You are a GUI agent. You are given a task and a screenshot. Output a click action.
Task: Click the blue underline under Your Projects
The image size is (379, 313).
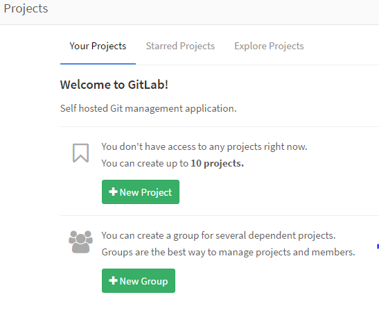point(98,64)
